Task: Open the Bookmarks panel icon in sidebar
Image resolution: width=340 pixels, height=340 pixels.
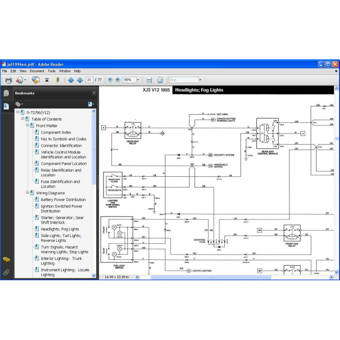Action: [x=6, y=106]
